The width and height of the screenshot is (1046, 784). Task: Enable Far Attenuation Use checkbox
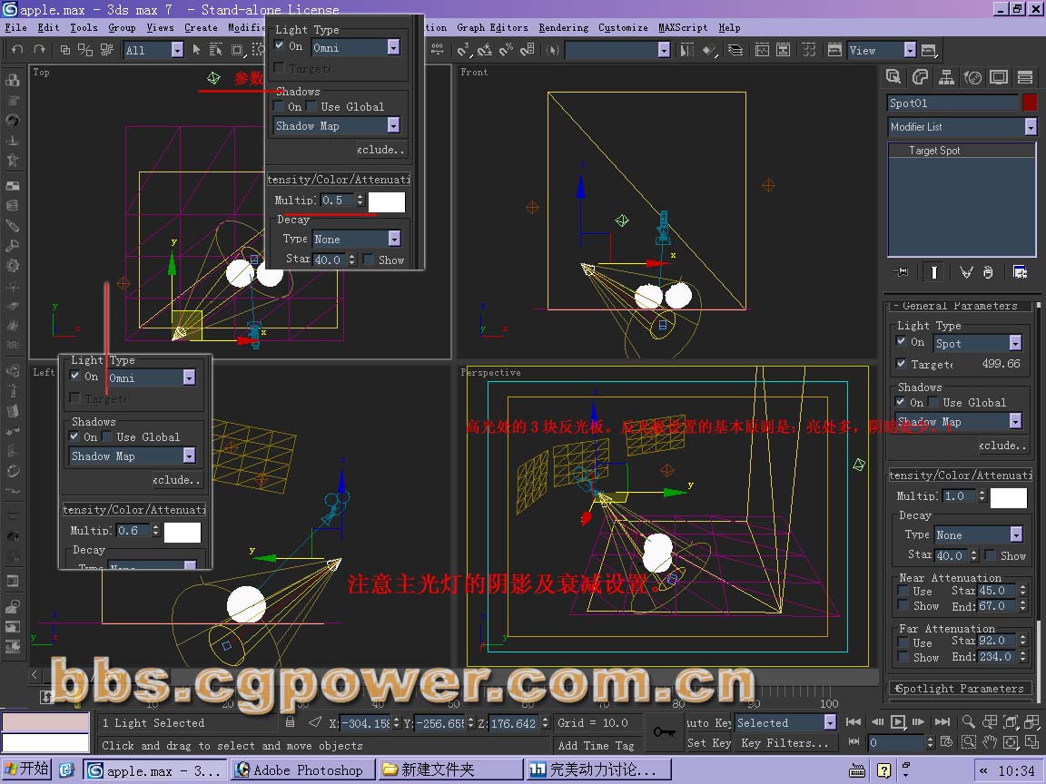click(904, 642)
